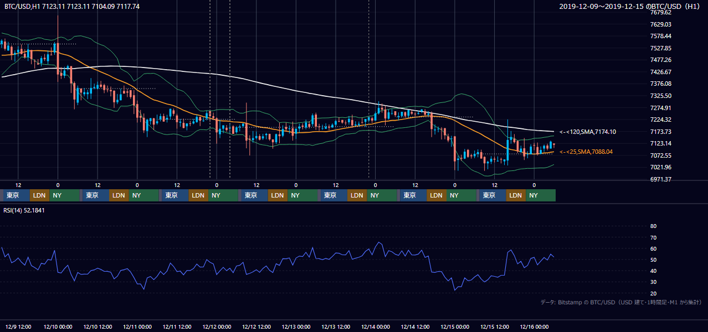
Task: Click the RSI axis value 60
Action: (x=653, y=248)
